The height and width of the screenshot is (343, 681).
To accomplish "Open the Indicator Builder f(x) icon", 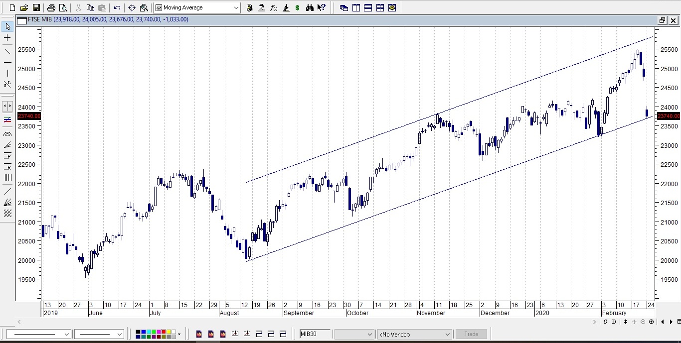I will point(274,7).
